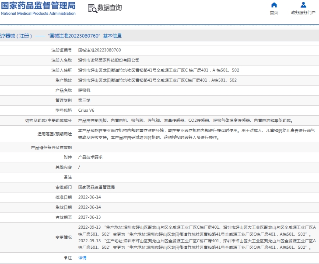This screenshot has height=264, width=319.
Task: Click product name value 呼吸机
Action: point(84,90)
